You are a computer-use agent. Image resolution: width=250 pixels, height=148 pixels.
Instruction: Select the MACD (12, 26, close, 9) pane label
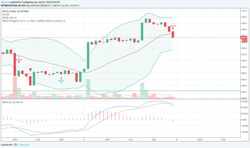coord(13,102)
